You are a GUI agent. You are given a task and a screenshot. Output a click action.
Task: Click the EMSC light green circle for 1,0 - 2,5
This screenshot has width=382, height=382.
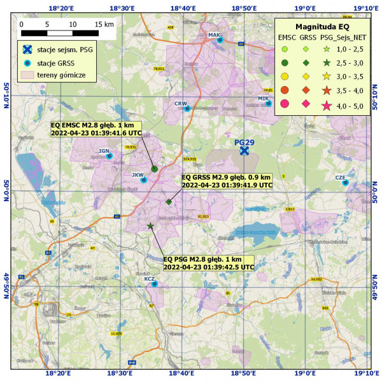point(285,49)
